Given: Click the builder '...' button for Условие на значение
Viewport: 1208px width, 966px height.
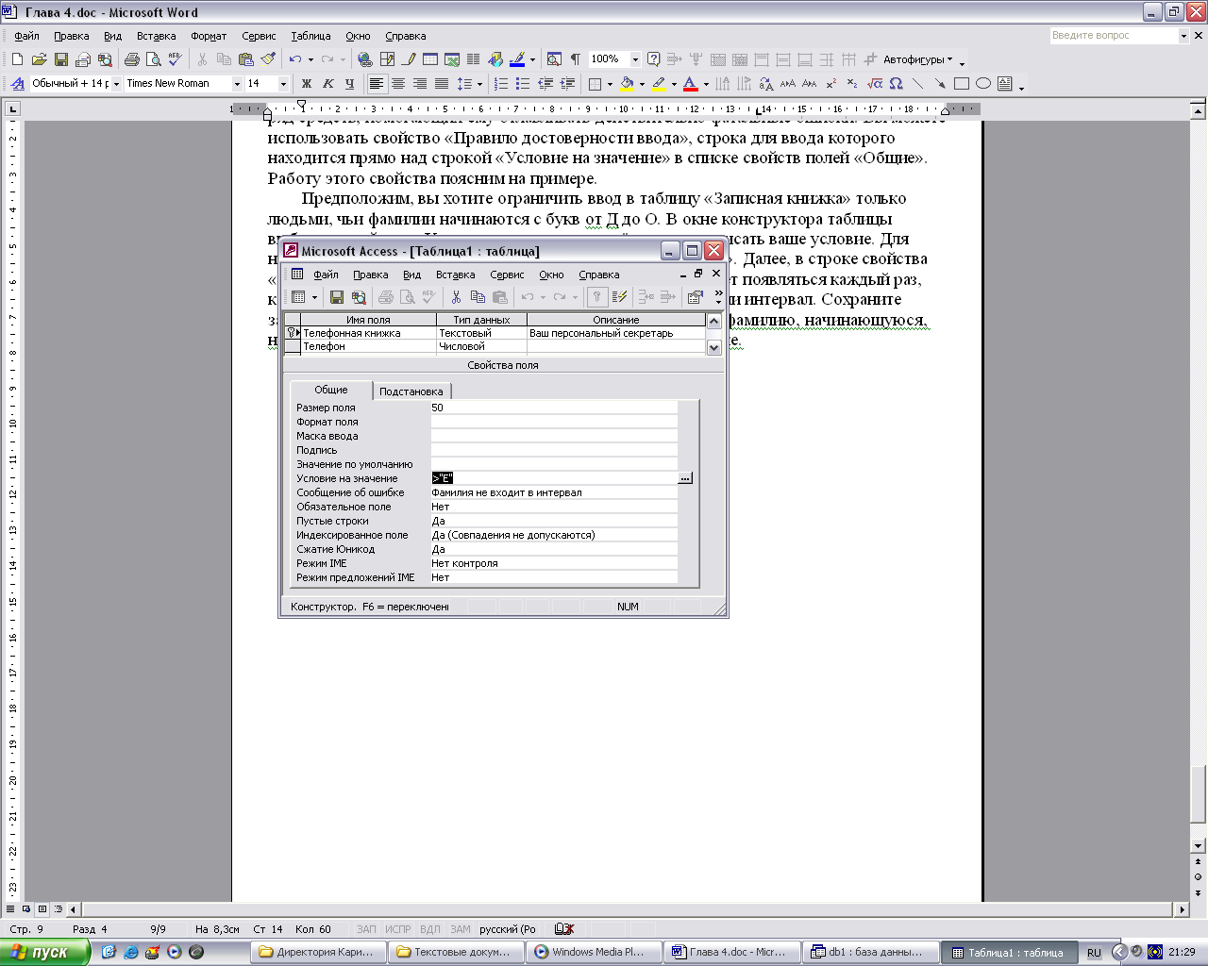Looking at the screenshot, I should click(x=685, y=478).
